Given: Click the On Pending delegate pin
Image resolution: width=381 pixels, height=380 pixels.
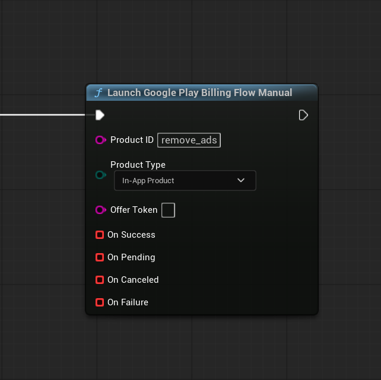Looking at the screenshot, I should pos(100,257).
